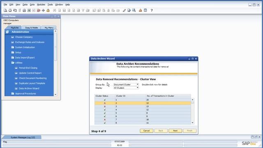Switch to the My Menu tab
263x148 pixels.
tap(49, 28)
